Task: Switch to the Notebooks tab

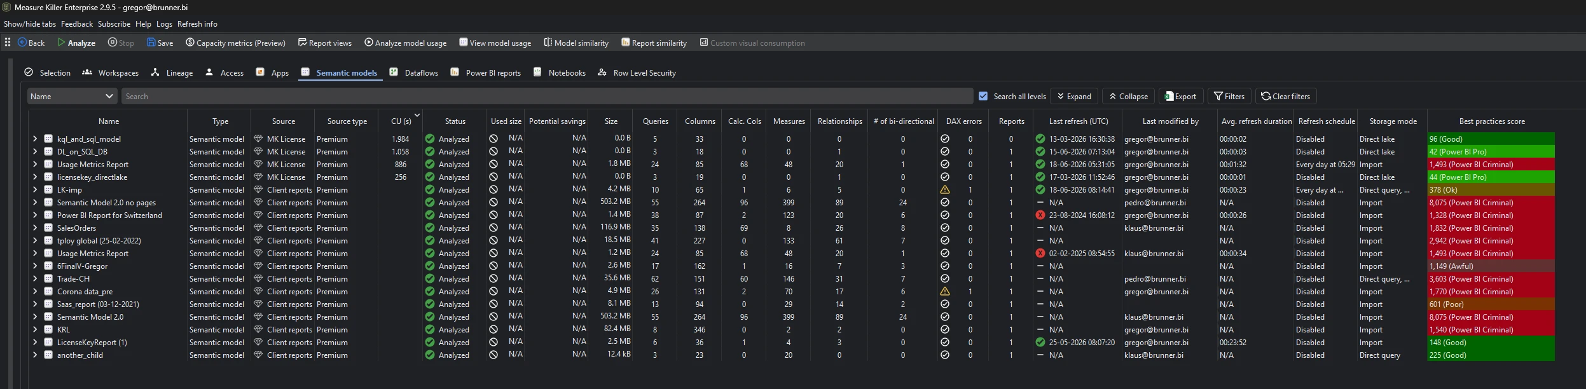Action: (x=560, y=72)
